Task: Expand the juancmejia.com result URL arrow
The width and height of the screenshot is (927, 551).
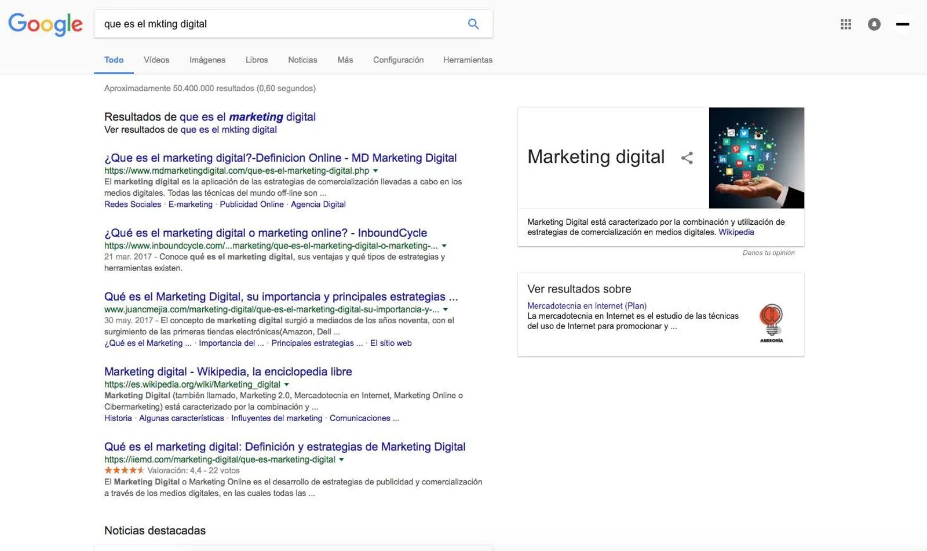Action: pyautogui.click(x=446, y=310)
